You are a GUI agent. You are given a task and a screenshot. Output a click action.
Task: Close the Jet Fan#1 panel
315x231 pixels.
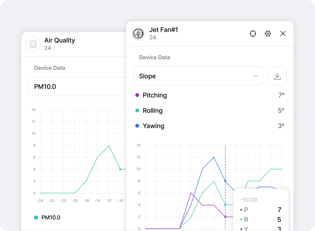click(x=283, y=34)
